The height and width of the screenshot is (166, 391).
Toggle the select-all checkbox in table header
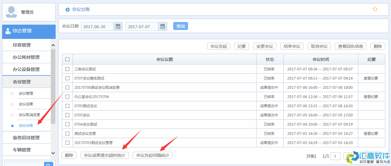click(x=67, y=59)
